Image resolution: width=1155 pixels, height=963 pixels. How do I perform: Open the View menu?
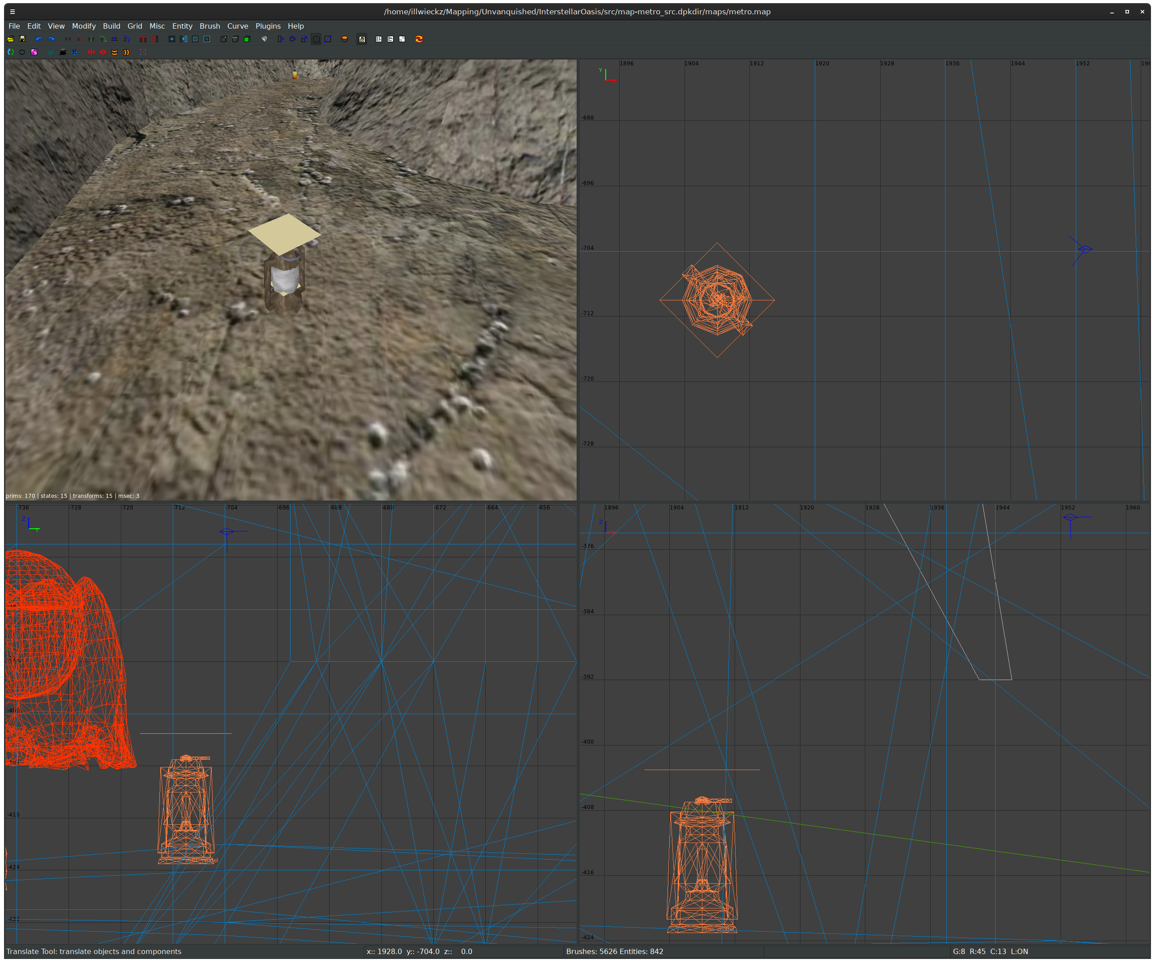tap(56, 26)
